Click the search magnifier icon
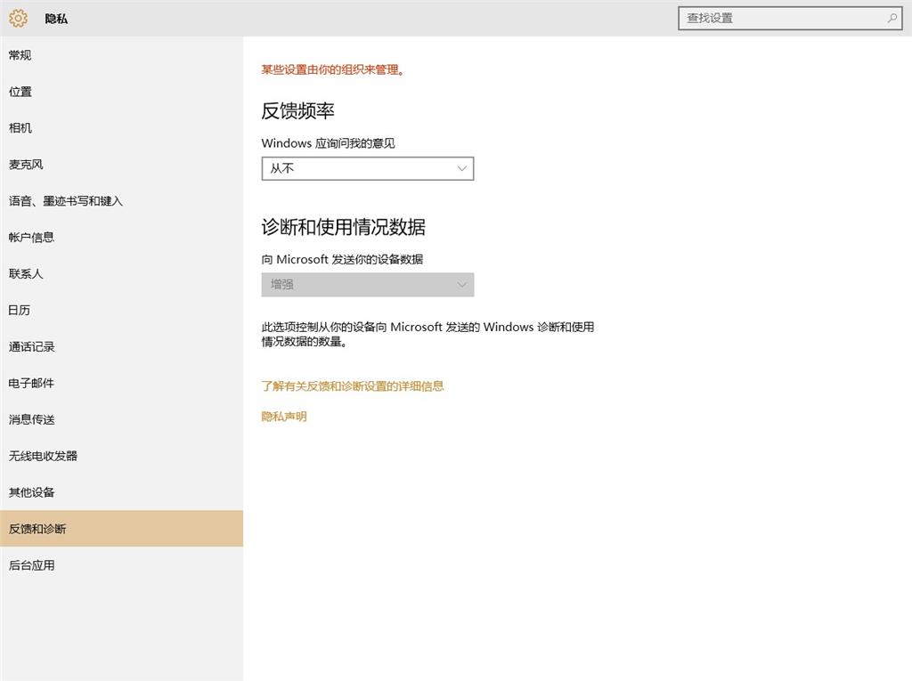Viewport: 912px width, 681px height. point(892,18)
